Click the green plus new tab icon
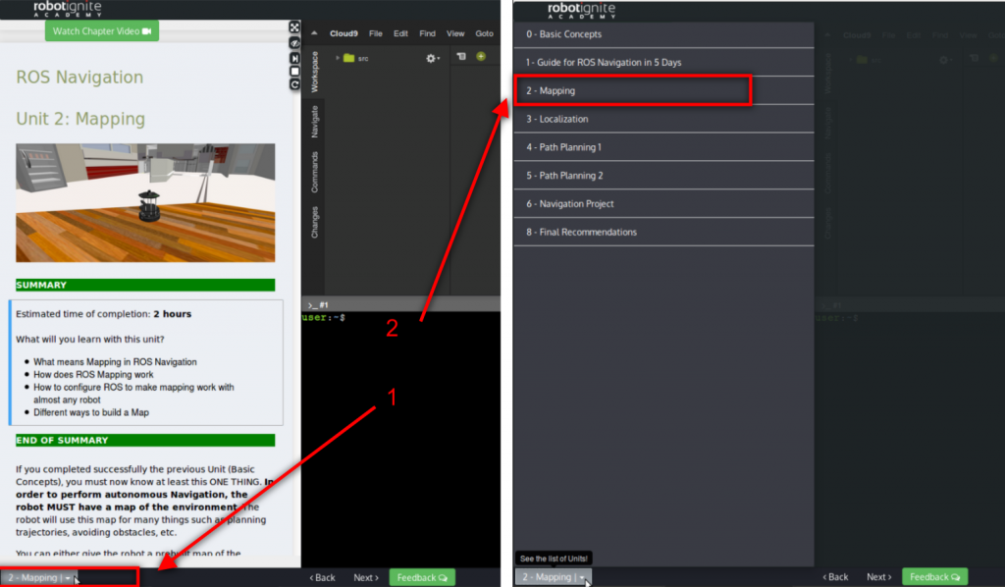1005x587 pixels. point(481,57)
